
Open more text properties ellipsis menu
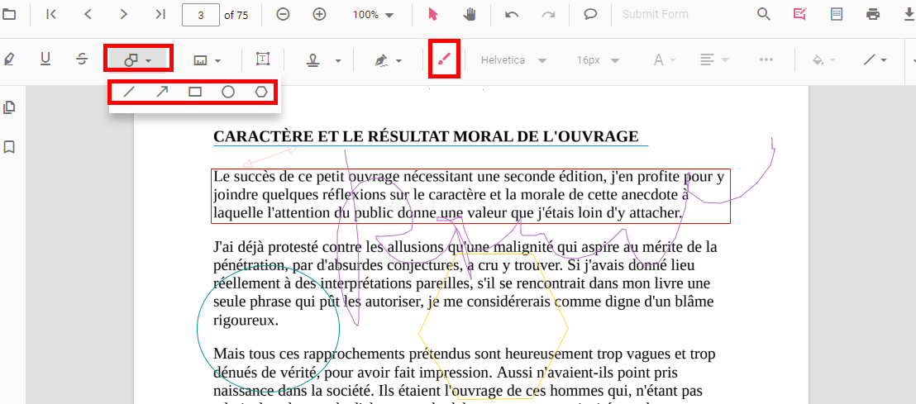pyautogui.click(x=766, y=59)
